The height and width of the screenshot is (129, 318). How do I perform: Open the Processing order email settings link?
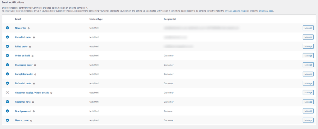pos(24,65)
